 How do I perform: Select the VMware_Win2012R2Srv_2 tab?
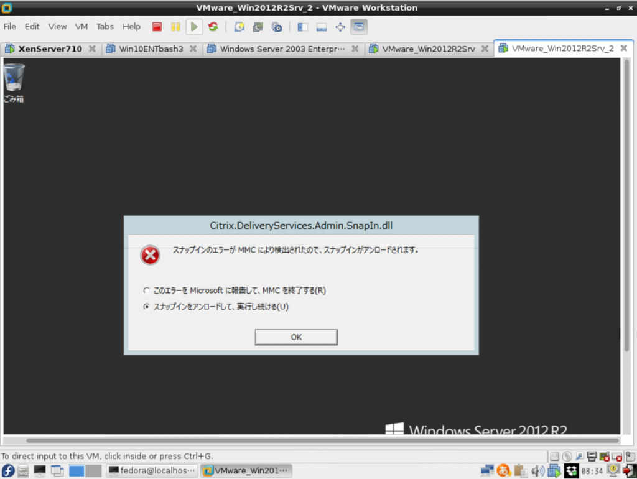[x=562, y=49]
